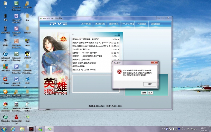Open the Microsoft Office PowerPoint desktop icon
This screenshot has height=132, width=211.
click(16, 44)
